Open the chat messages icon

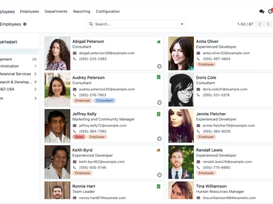[x=262, y=12]
